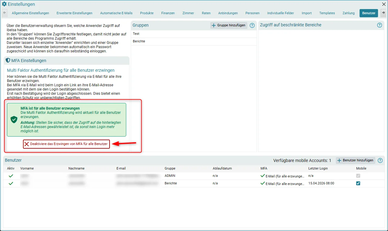
Task: Open help icon in Benutzer section header
Action: [380, 160]
